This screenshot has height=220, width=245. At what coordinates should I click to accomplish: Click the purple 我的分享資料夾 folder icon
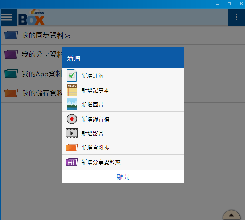(x=11, y=54)
